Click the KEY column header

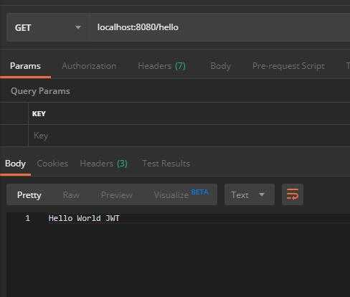click(39, 114)
